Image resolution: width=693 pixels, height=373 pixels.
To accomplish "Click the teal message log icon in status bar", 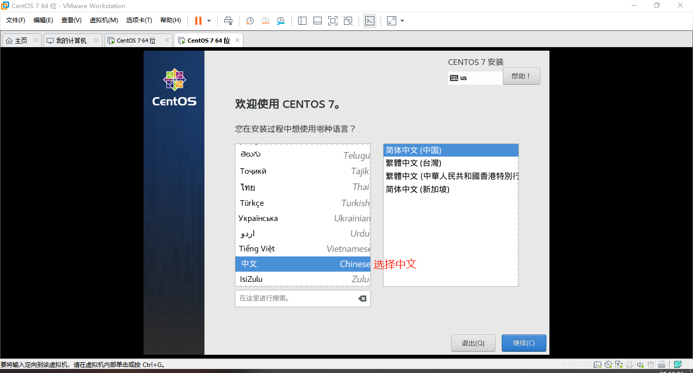I will [x=677, y=364].
